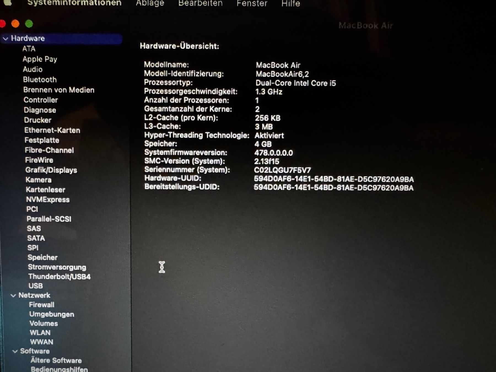Click the Bereitstellungs-UDID value
The width and height of the screenshot is (496, 372).
point(333,188)
